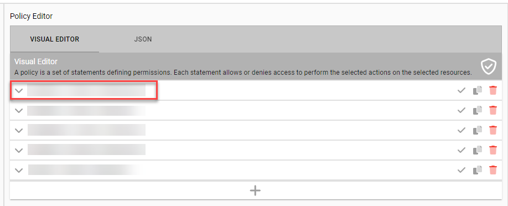Toggle the checkmark on the fourth statement

pyautogui.click(x=462, y=150)
